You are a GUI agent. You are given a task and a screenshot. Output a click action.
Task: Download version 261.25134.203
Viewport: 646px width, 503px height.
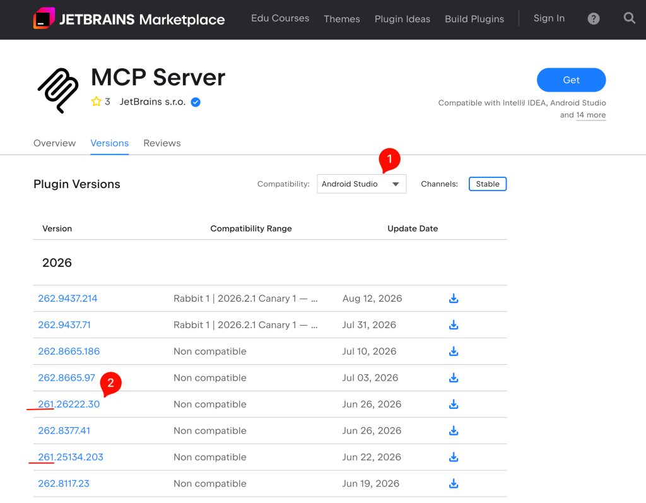454,457
